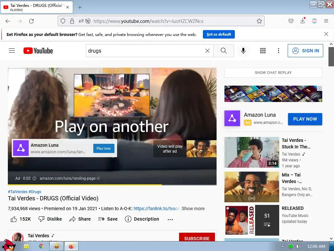Image resolution: width=334 pixels, height=251 pixels.
Task: Click the ad info circle beside Ad 0:03
Action: point(34,178)
